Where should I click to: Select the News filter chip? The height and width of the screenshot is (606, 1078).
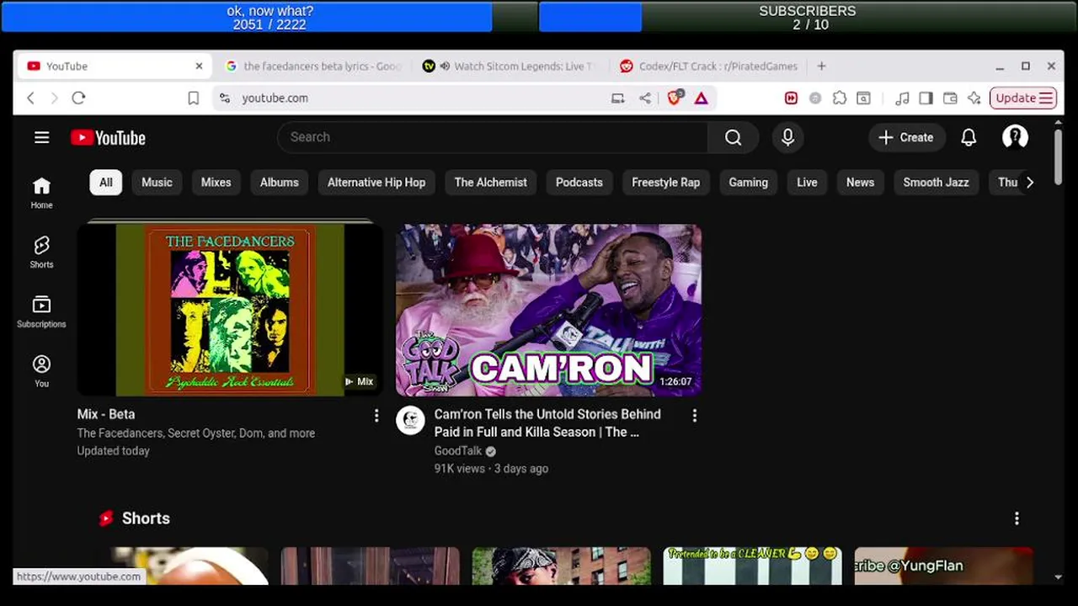(x=861, y=183)
